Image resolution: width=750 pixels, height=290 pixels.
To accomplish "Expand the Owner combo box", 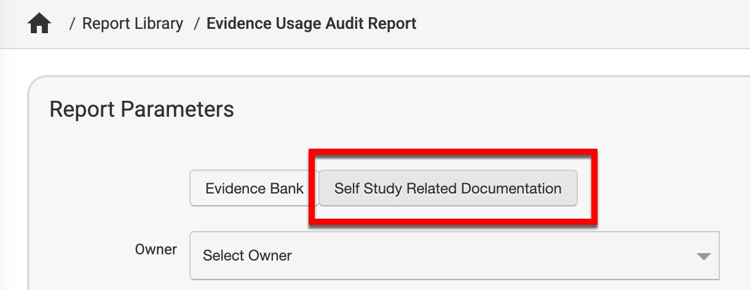I will pos(454,255).
